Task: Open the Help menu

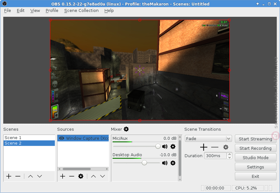Action: point(109,11)
